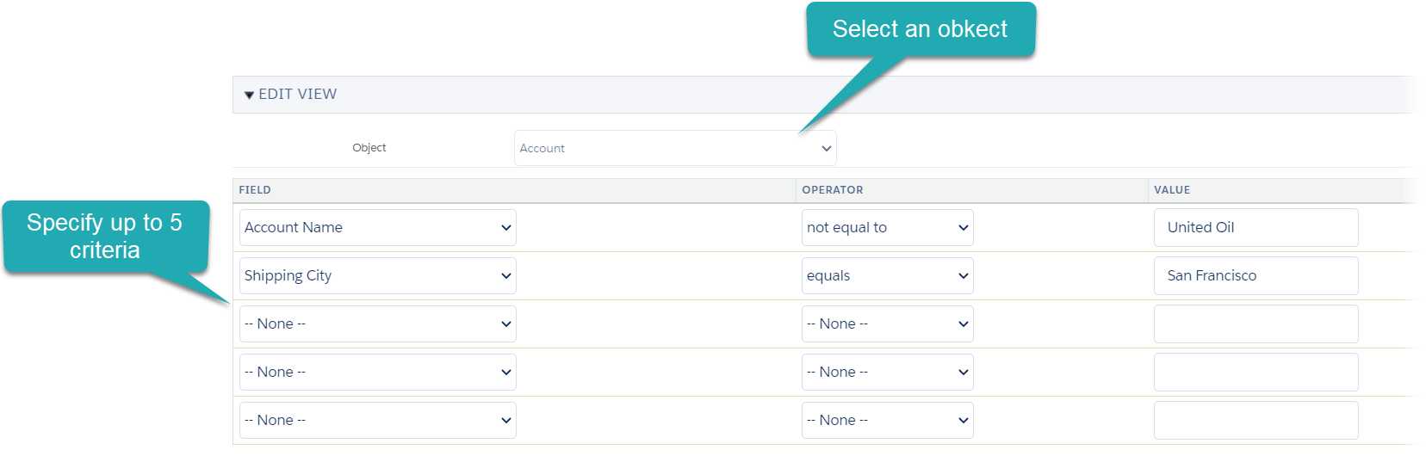Open the third row field dropdown
Viewport: 1426px width, 456px height.
point(377,324)
